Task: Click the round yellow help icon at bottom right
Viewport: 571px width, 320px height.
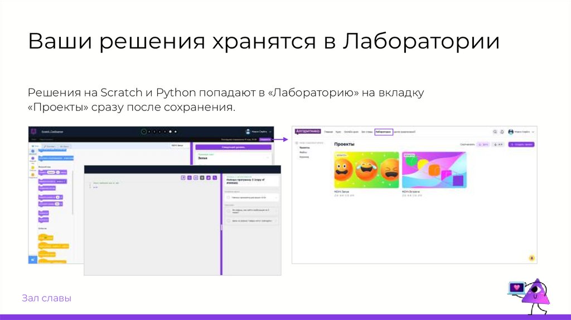Action: (531, 258)
